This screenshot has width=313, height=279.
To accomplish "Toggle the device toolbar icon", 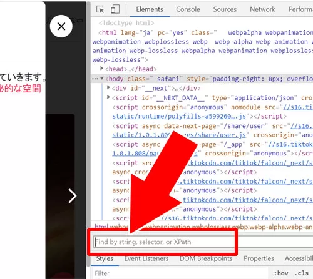I will (x=115, y=9).
